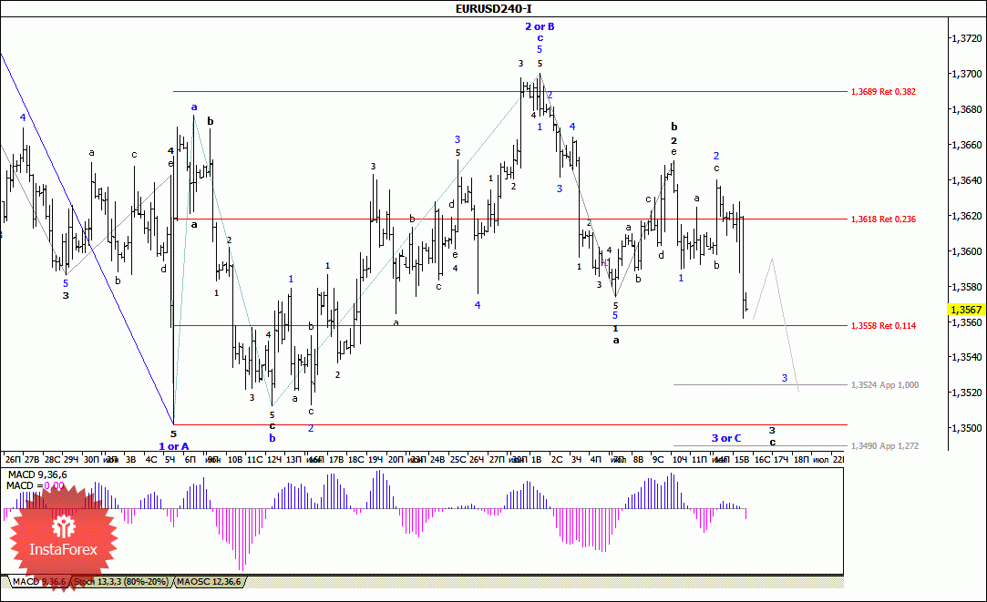Select the 1,3618 Ret 0,236 level label
This screenshot has height=602, width=987.
coord(883,219)
